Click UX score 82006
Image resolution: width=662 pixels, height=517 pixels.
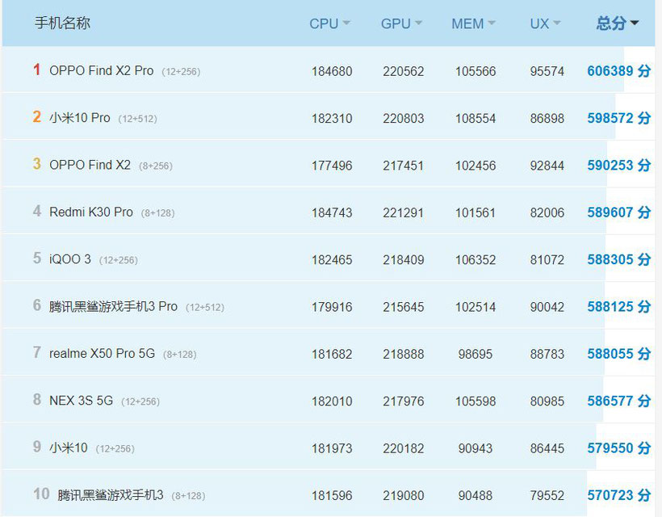coord(547,213)
